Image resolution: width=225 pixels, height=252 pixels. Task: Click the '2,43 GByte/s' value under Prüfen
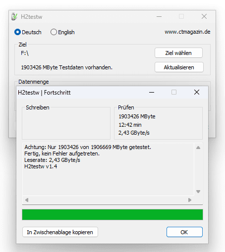(134, 133)
